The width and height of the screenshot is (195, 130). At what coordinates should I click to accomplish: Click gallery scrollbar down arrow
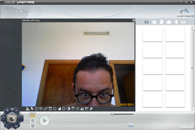pos(192,110)
